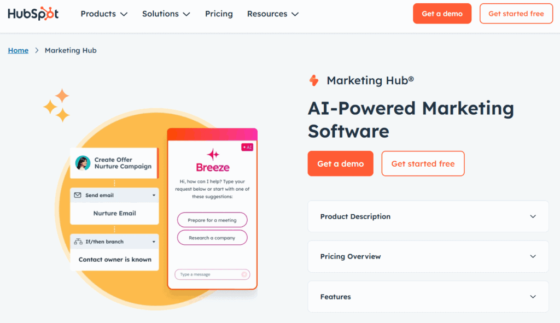Open the Solutions dropdown
Image resolution: width=560 pixels, height=323 pixels.
click(166, 14)
